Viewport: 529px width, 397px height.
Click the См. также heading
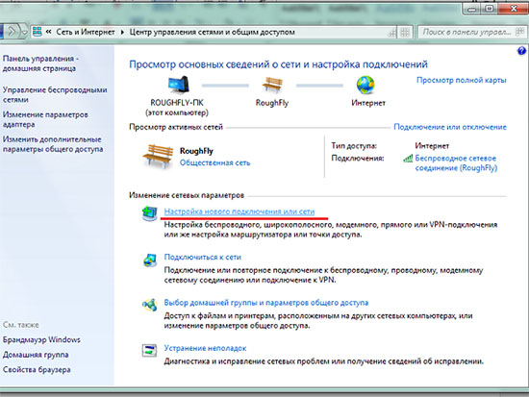[21, 325]
